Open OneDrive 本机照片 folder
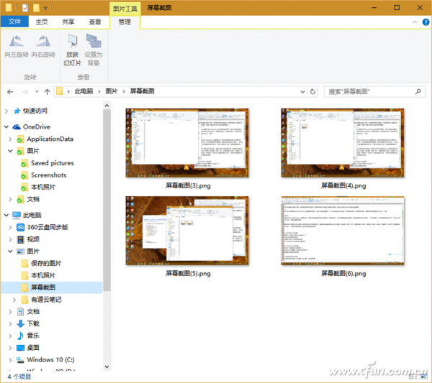 43,188
